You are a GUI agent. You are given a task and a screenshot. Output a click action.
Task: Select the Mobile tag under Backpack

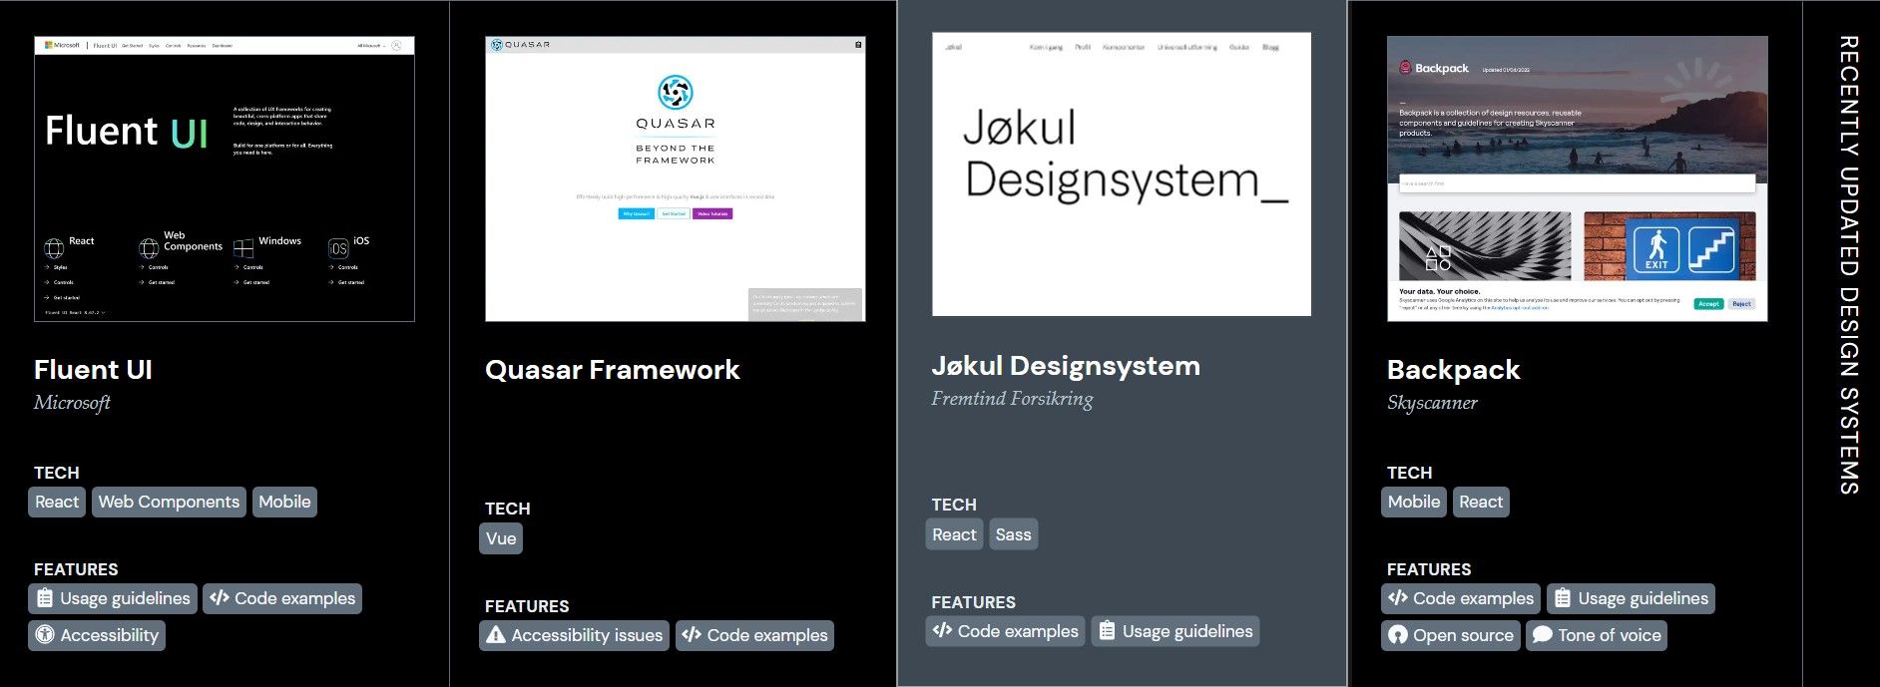[1414, 502]
